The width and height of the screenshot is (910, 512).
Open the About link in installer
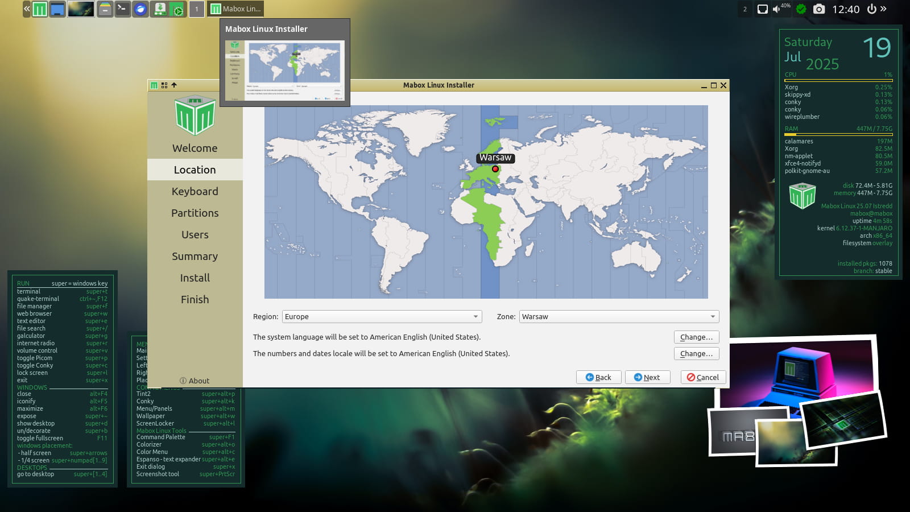[x=195, y=381]
